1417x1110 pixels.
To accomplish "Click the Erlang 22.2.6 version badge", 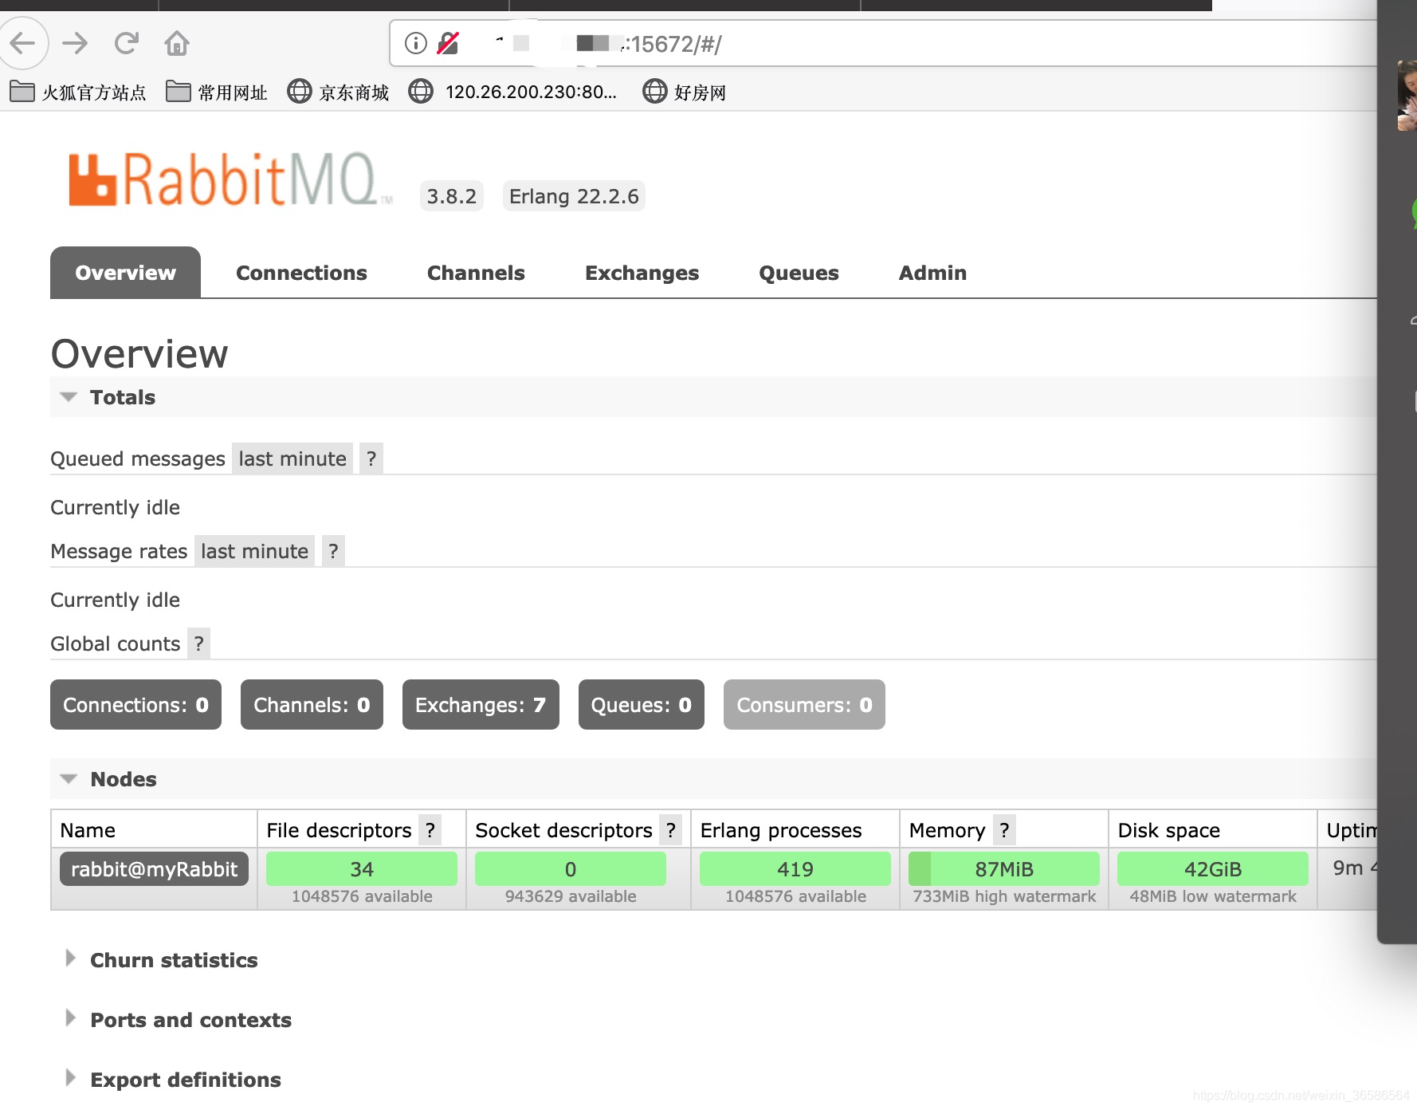I will (574, 196).
